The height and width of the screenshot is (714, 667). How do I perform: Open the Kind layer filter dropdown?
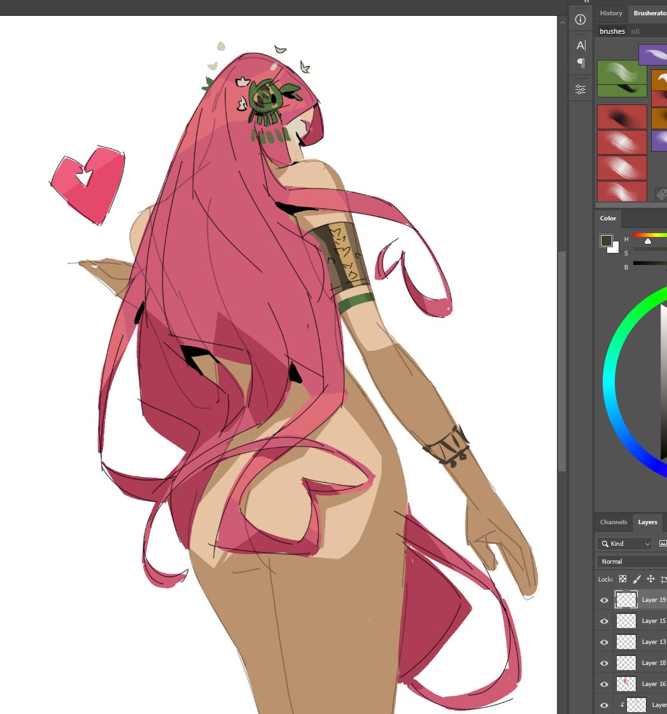click(624, 544)
